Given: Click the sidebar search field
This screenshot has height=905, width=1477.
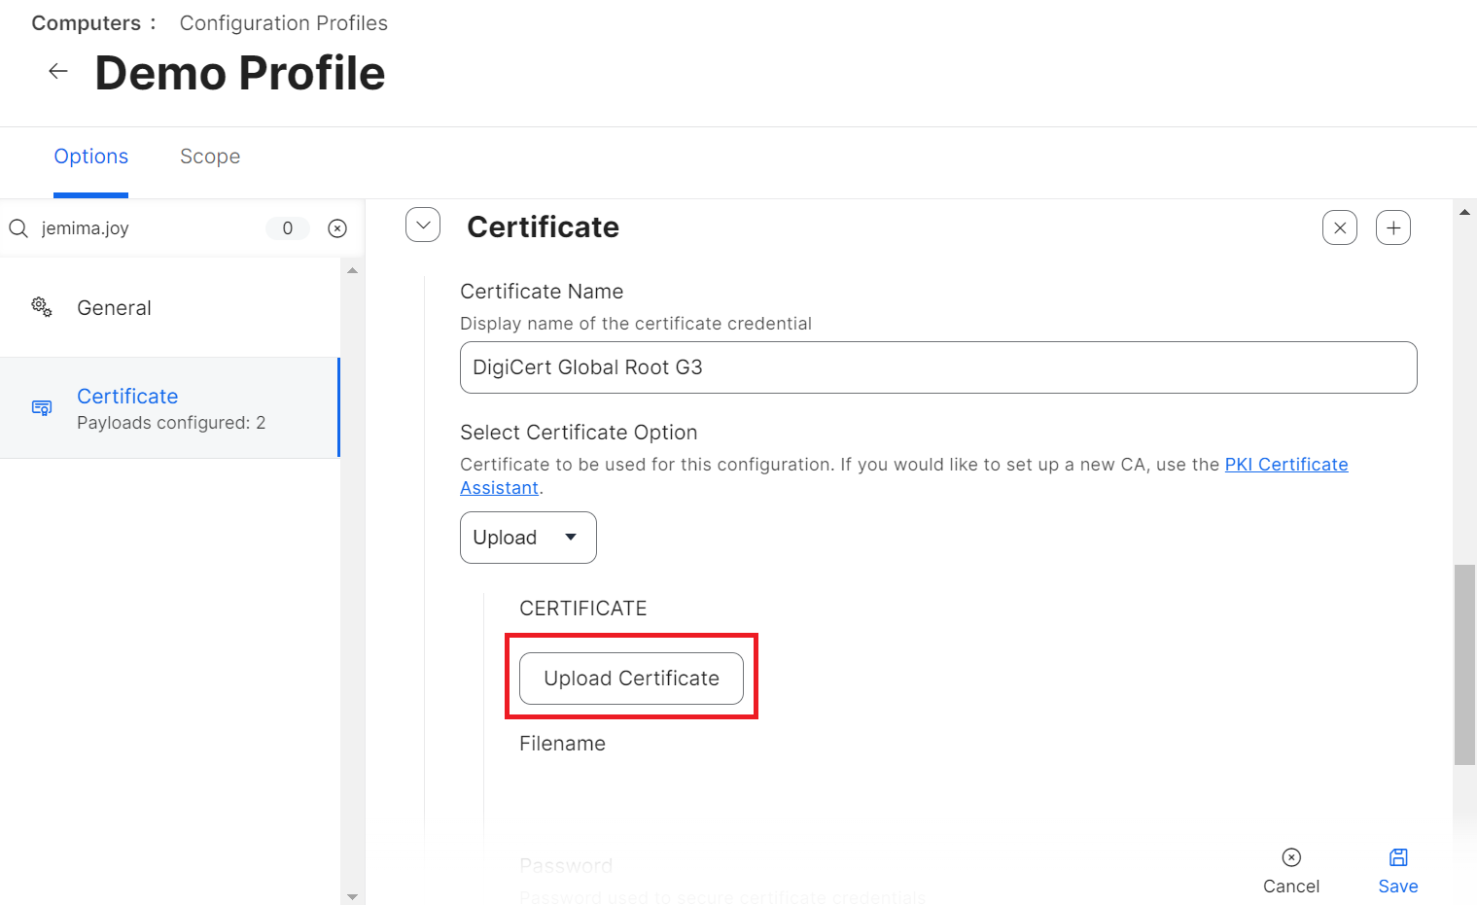Looking at the screenshot, I should tap(146, 228).
